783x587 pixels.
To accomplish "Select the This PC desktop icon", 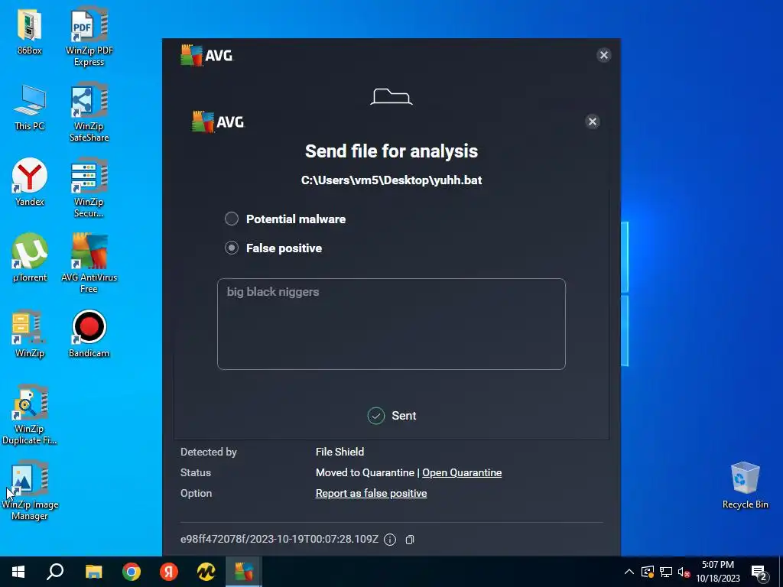I will tap(30, 107).
